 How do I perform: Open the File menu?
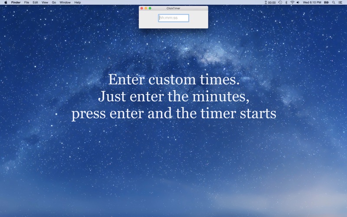26,3
